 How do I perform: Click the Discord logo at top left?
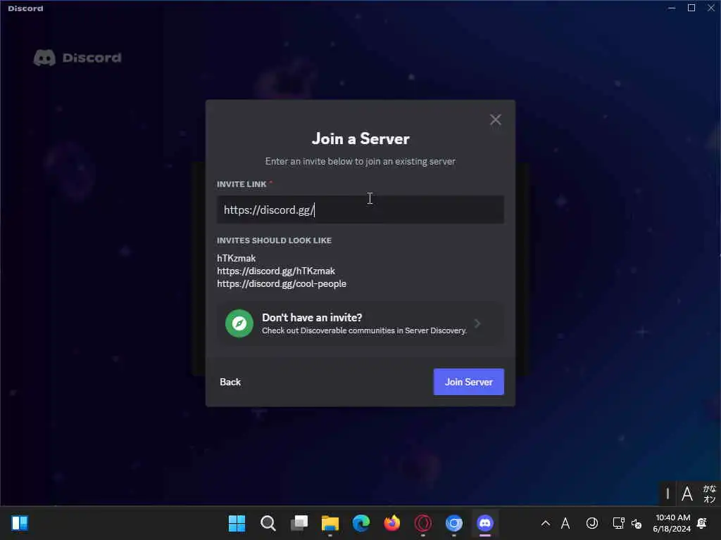(x=77, y=58)
